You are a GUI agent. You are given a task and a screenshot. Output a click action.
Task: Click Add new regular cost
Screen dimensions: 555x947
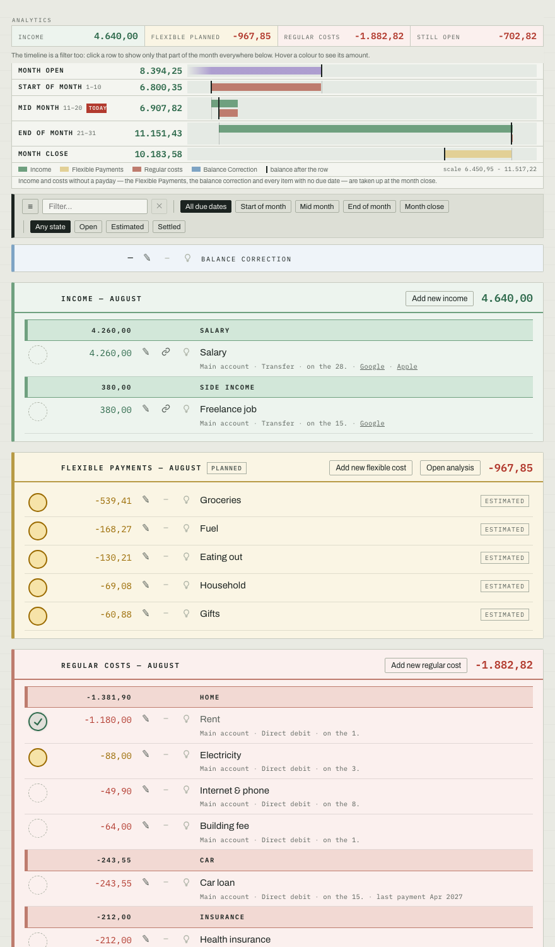click(x=426, y=665)
